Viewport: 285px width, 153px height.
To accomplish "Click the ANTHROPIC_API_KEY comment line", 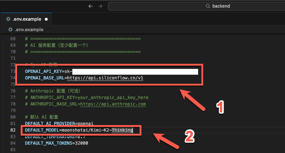I will tap(87, 98).
